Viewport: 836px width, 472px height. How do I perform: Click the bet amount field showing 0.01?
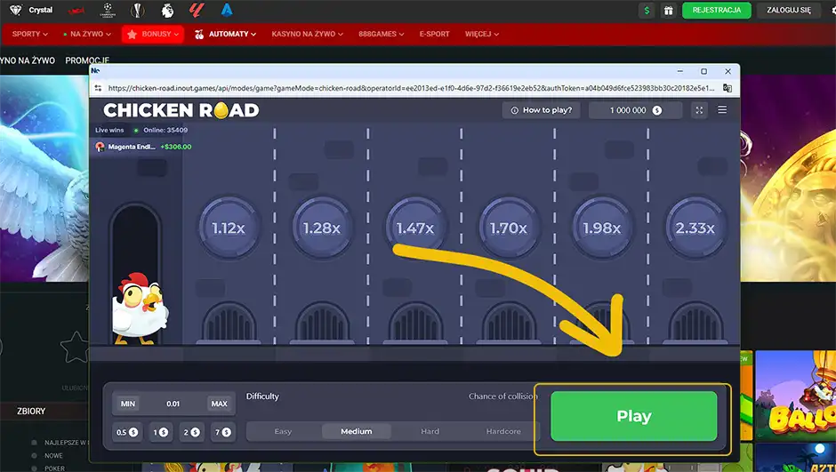(x=173, y=404)
